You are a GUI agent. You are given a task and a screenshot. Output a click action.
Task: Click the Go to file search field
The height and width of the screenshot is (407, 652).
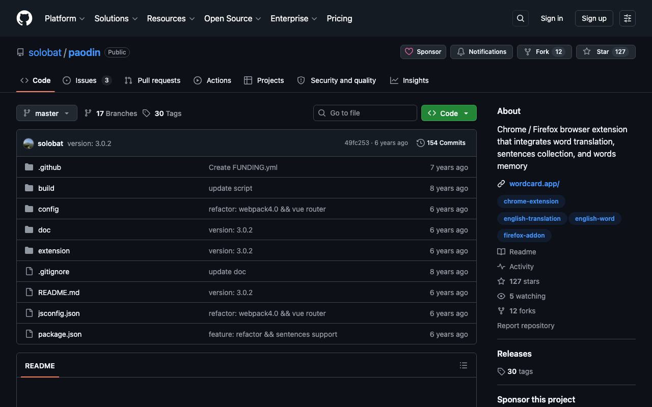click(365, 113)
